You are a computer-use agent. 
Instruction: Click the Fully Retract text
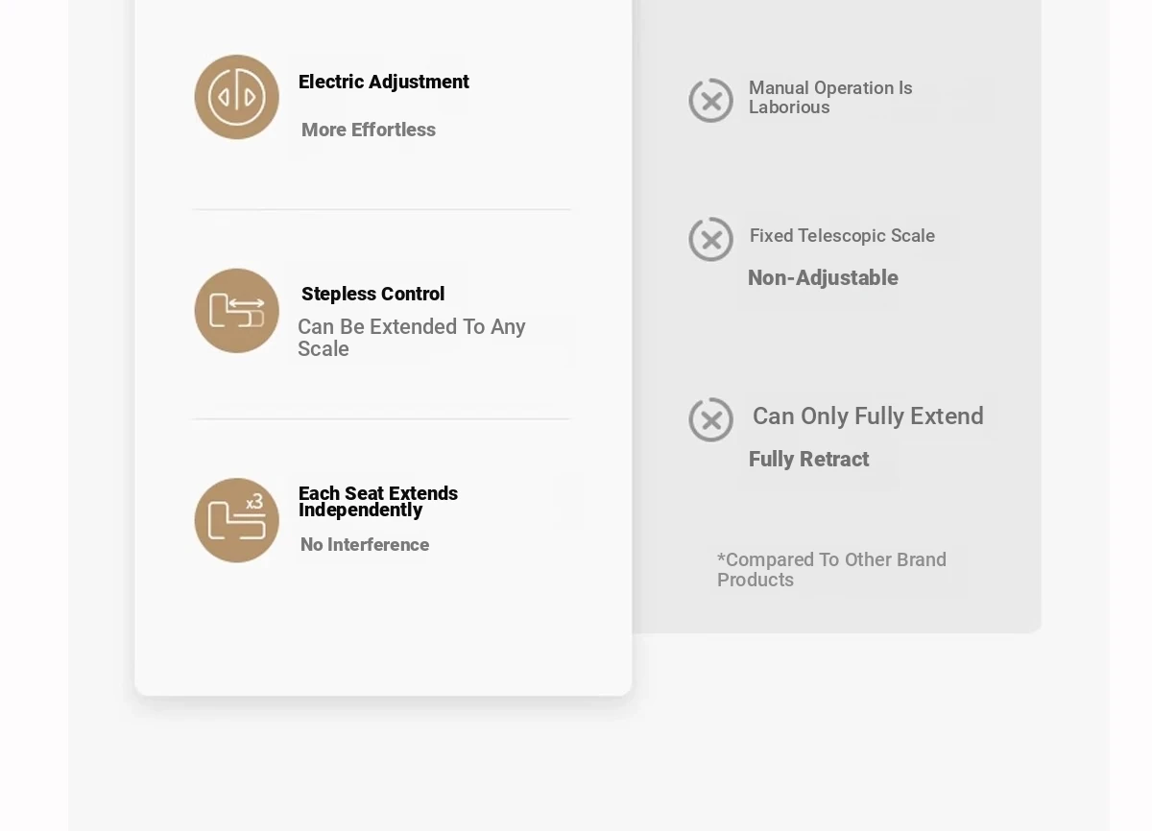(x=808, y=460)
